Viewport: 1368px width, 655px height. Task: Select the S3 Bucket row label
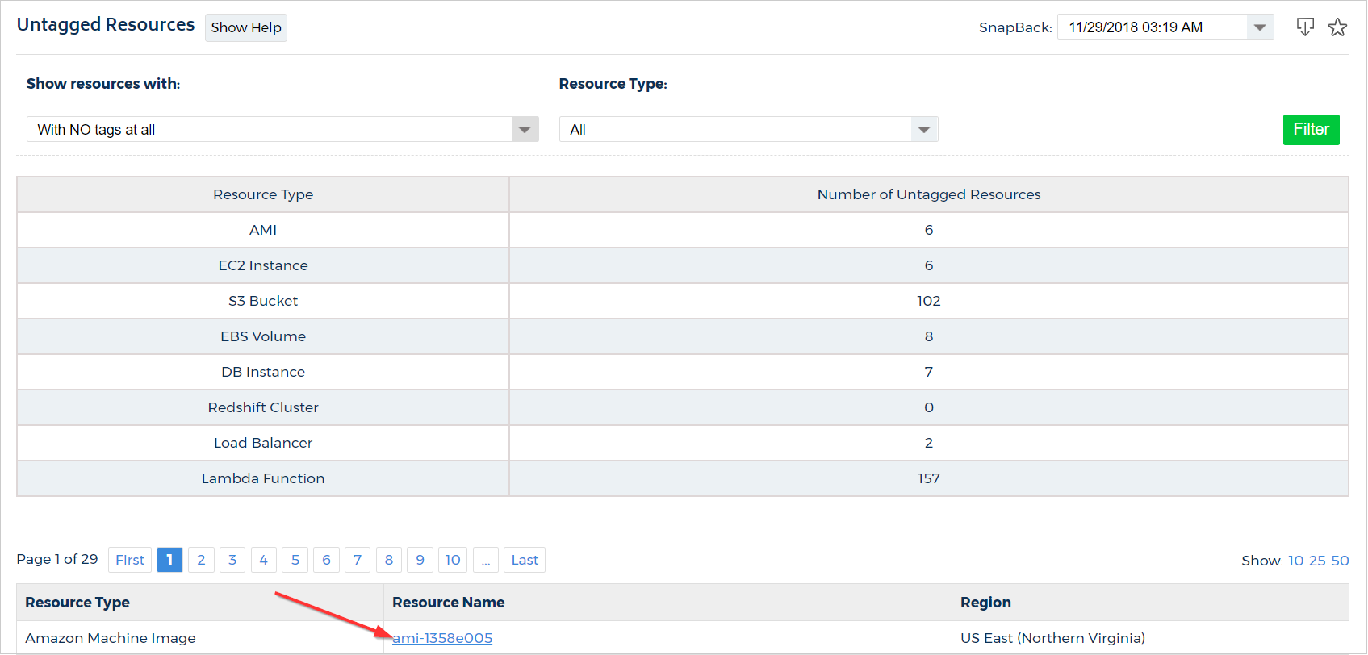[263, 301]
